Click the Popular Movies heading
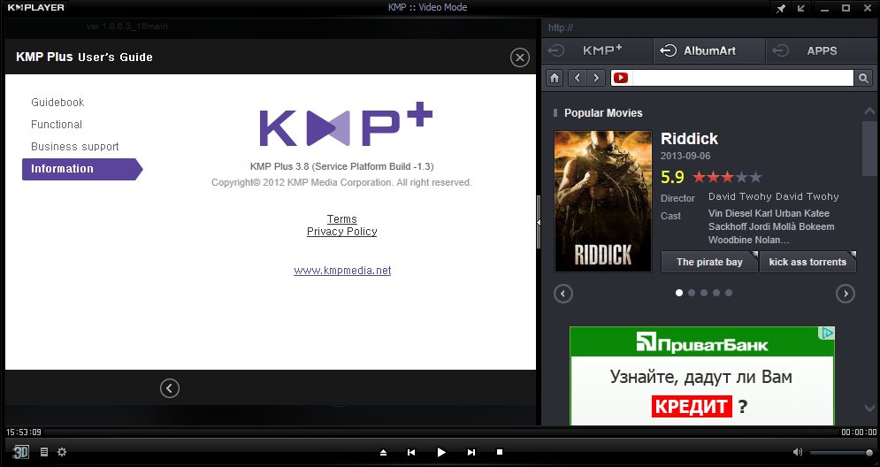The width and height of the screenshot is (880, 467). click(x=603, y=113)
